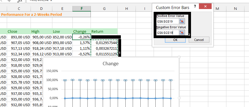Click the chart title Change
The image size is (249, 107).
(111, 64)
